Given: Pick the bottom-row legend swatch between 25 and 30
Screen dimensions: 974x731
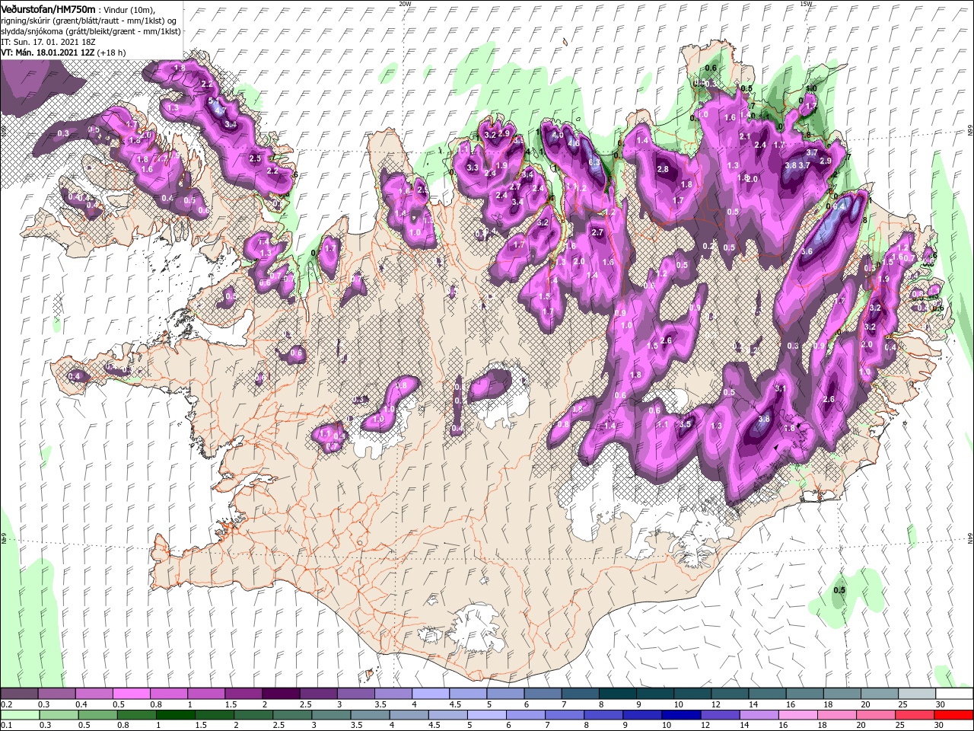Looking at the screenshot, I should click(916, 715).
